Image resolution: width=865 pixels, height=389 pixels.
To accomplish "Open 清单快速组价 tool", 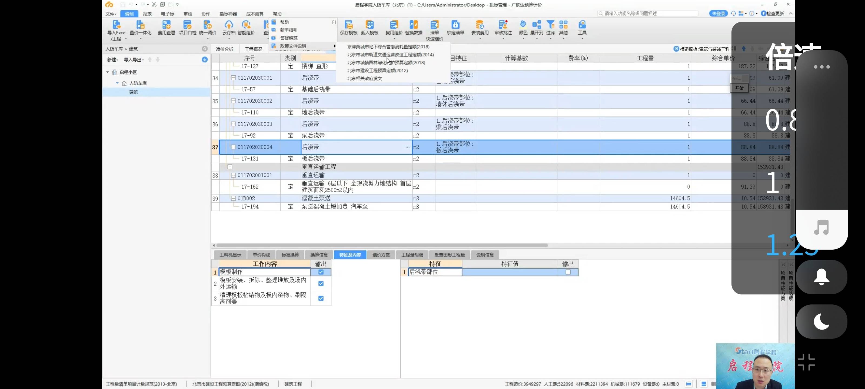I will click(x=434, y=30).
